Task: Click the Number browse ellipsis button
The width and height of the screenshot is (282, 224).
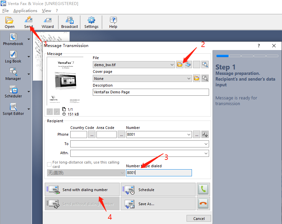Action: pos(197,135)
